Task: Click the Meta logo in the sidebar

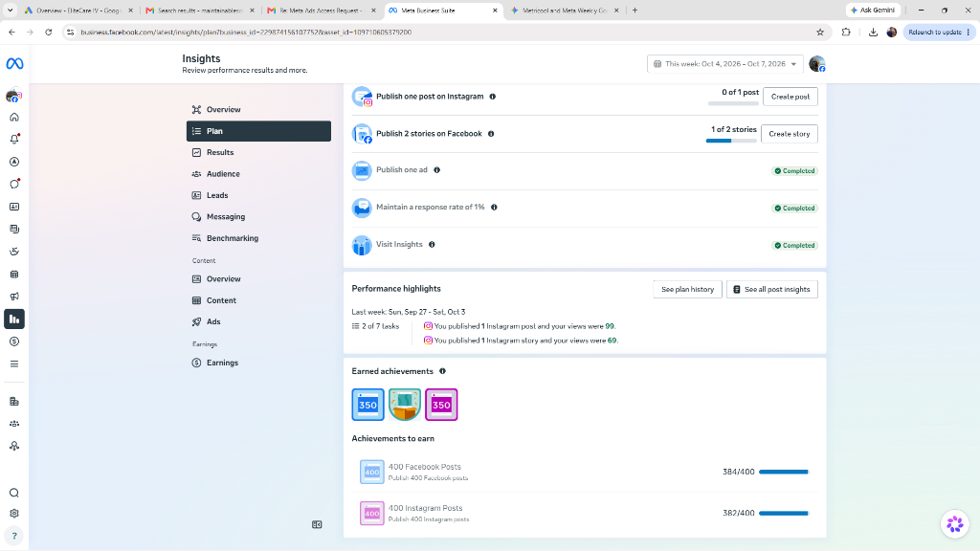Action: click(x=14, y=64)
